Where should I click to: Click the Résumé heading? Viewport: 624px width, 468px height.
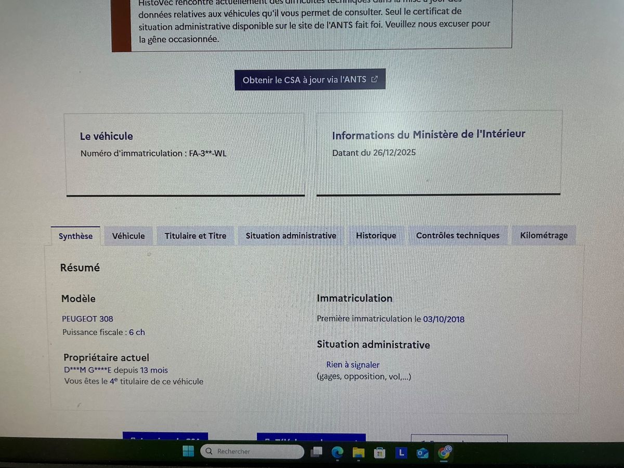(80, 268)
